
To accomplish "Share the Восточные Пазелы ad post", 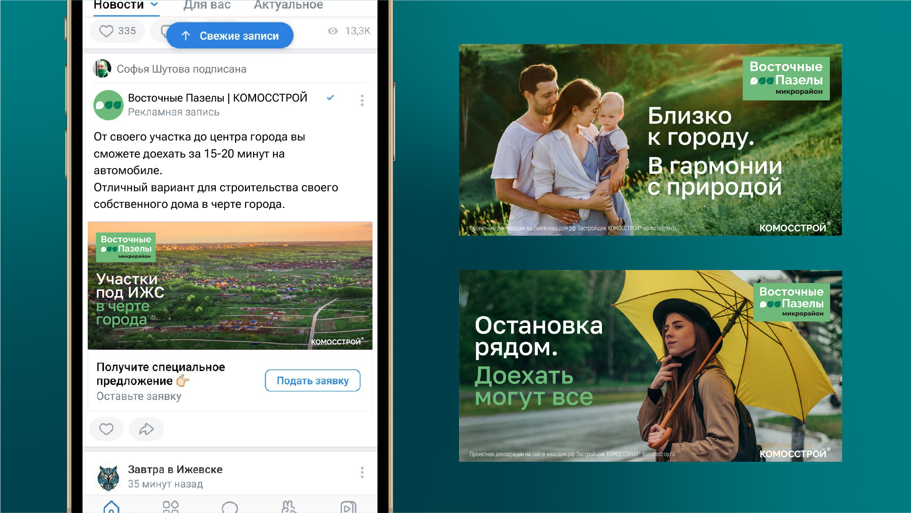I will click(x=146, y=429).
